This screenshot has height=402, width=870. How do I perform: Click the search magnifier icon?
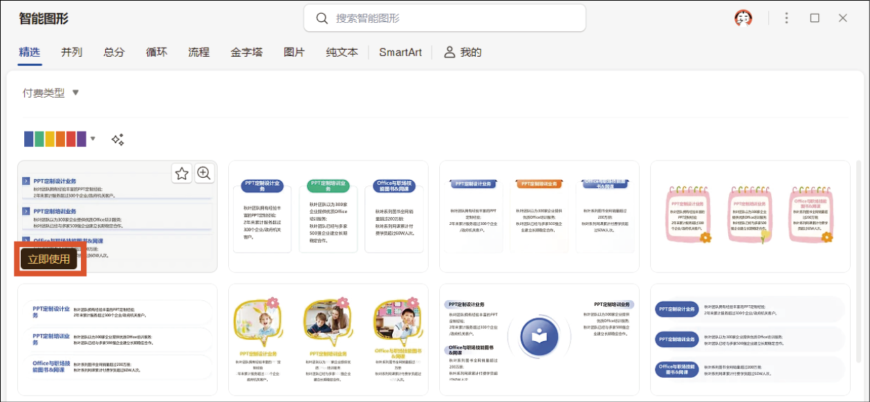[322, 19]
